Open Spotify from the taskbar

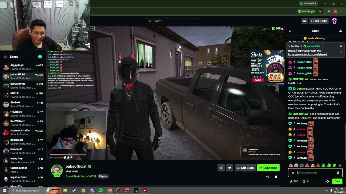[x=101, y=190]
